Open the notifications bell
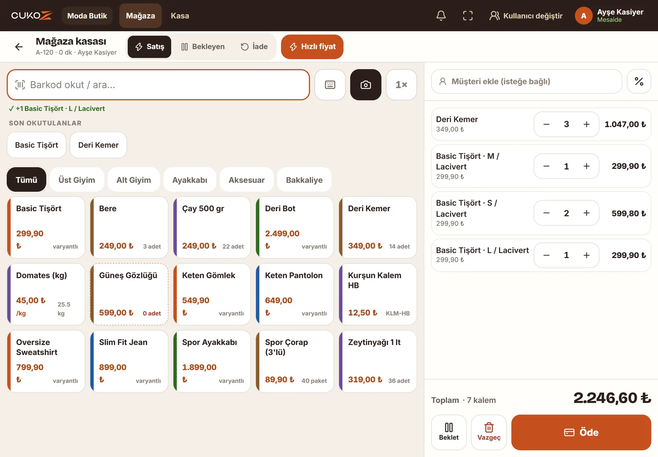658x457 pixels. click(x=441, y=16)
